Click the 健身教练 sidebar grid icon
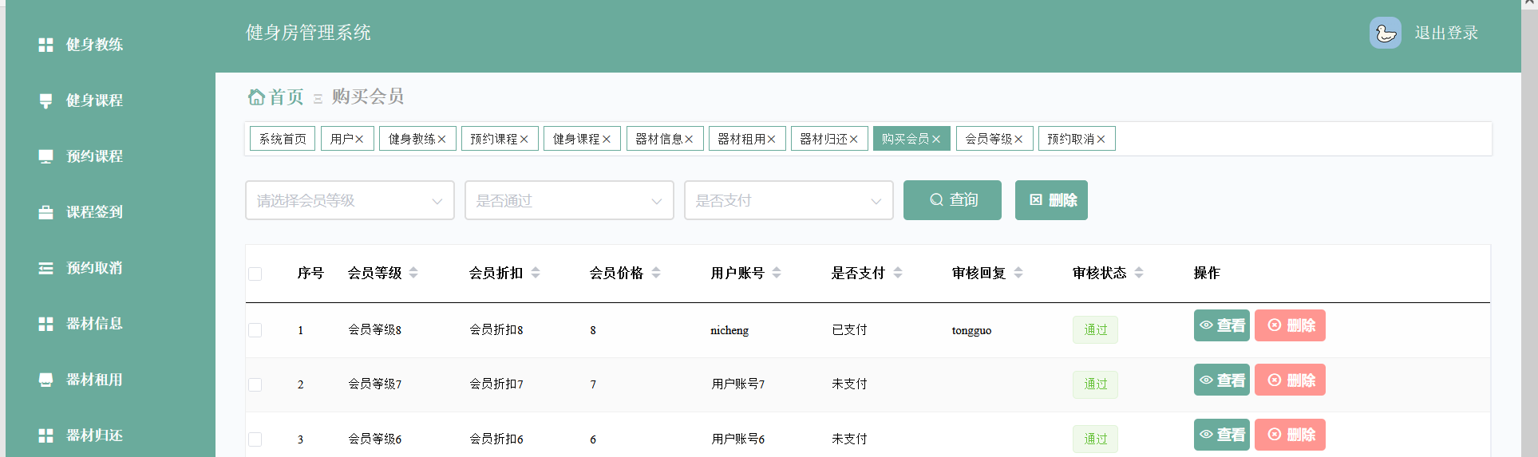1538x457 pixels. click(45, 45)
